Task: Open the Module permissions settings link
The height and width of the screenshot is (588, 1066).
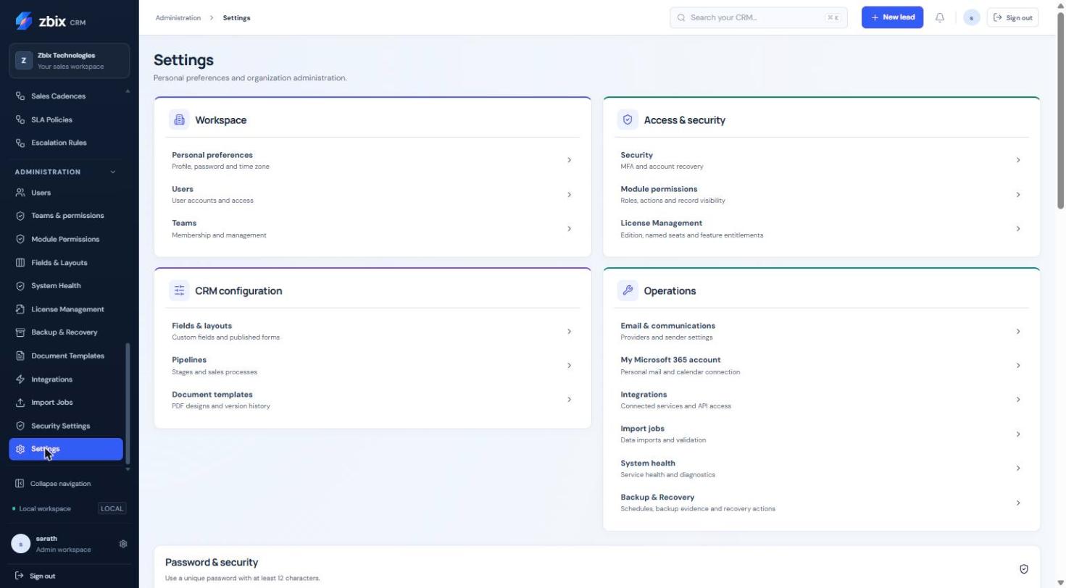Action: (x=821, y=194)
